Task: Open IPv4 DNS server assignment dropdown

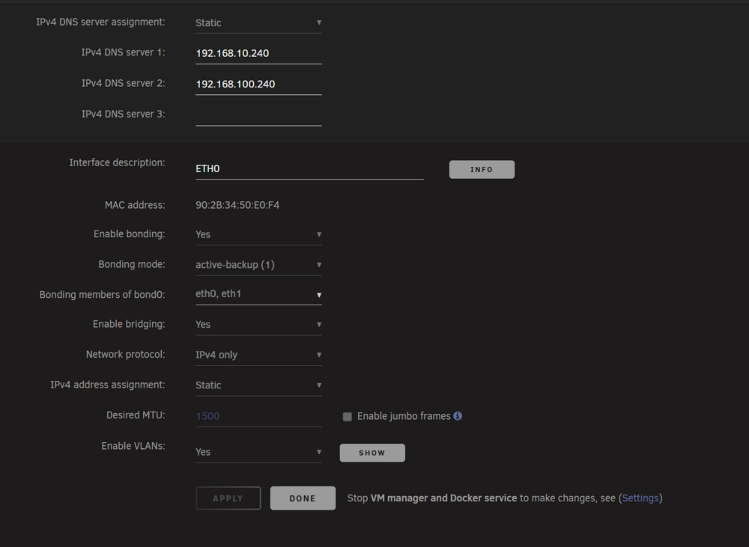Action: click(x=258, y=22)
